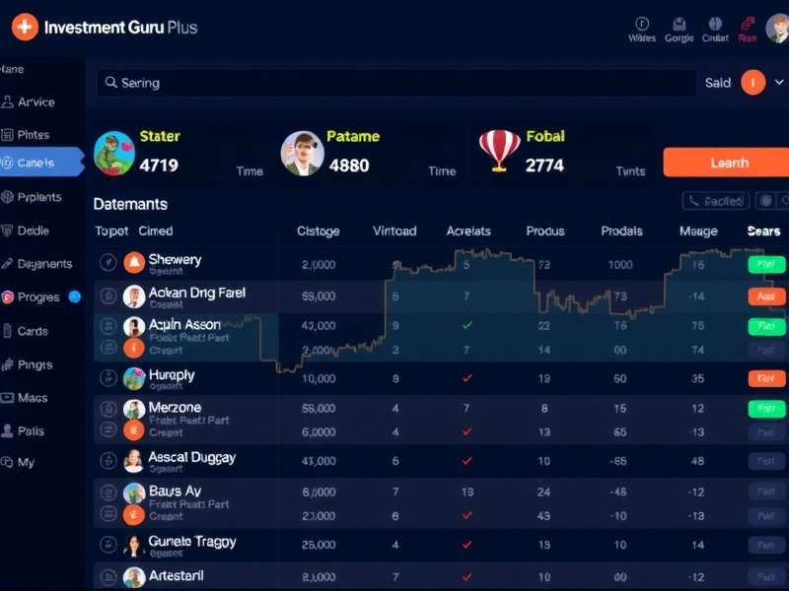The height and width of the screenshot is (591, 789).
Task: Open the Prodals column dropdown
Action: click(621, 230)
